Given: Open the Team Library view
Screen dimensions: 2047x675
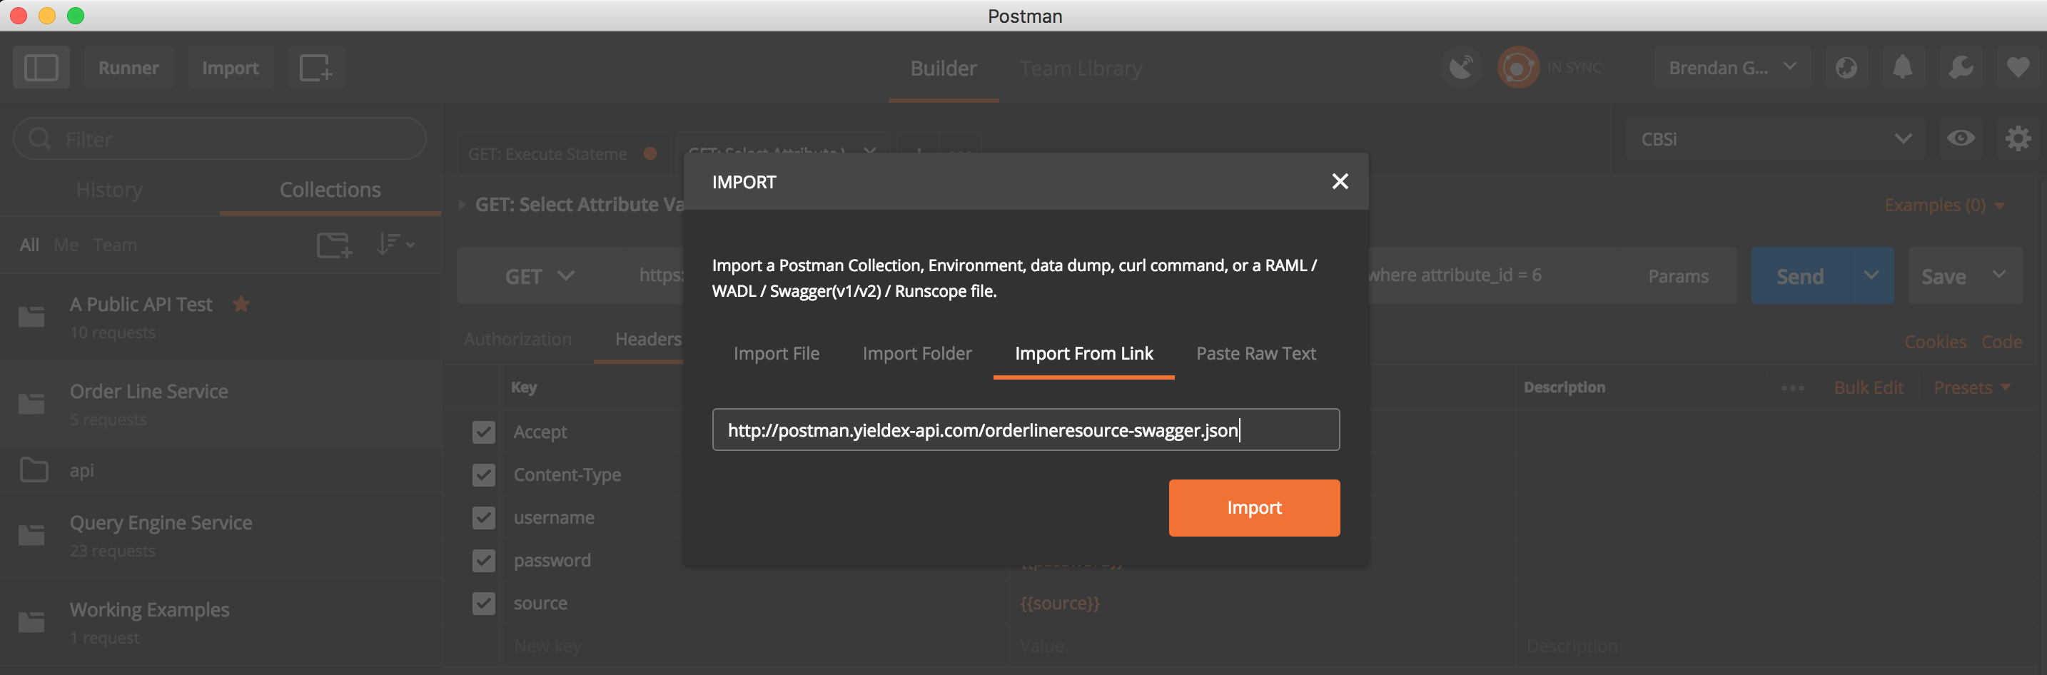Looking at the screenshot, I should click(1081, 68).
